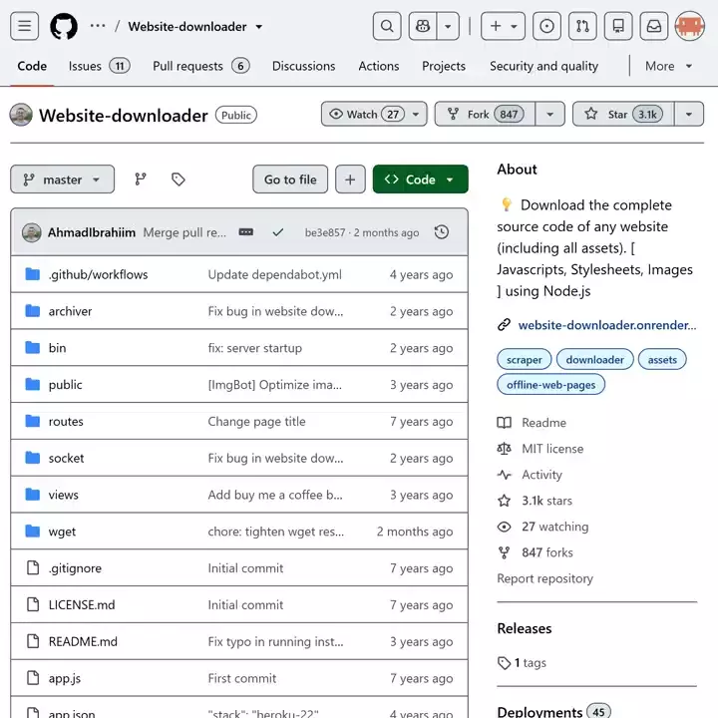Image resolution: width=718 pixels, height=718 pixels.
Task: Open the notifications inbox icon
Action: click(x=654, y=26)
